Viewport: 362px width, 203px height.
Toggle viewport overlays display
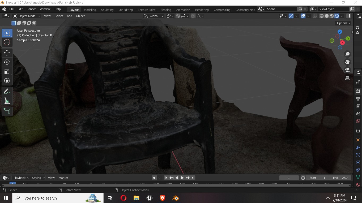(303, 16)
